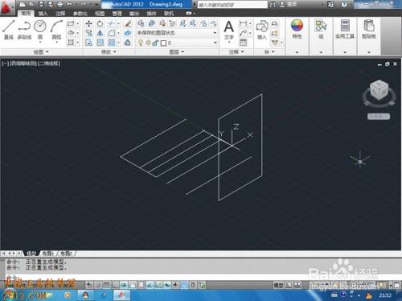Switch to the View (视图) ribbon tab
Image resolution: width=402 pixels, height=301 pixels.
pyautogui.click(x=100, y=13)
